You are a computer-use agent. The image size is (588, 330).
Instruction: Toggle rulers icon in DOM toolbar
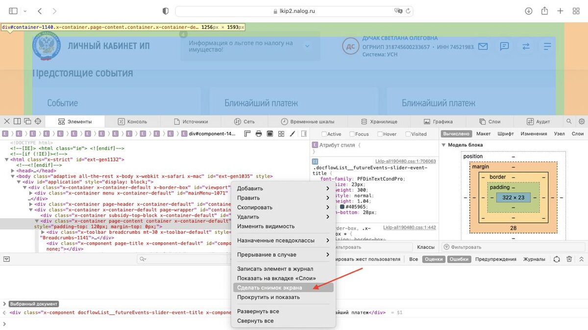(247, 133)
